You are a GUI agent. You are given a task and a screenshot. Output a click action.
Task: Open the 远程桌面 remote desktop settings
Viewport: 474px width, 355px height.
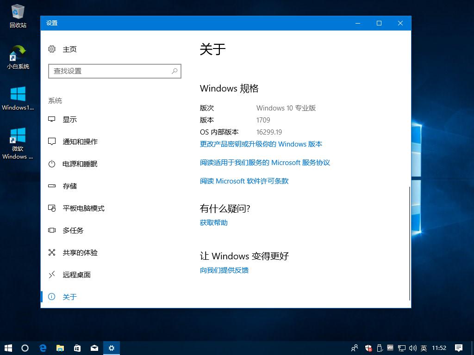pos(51,275)
